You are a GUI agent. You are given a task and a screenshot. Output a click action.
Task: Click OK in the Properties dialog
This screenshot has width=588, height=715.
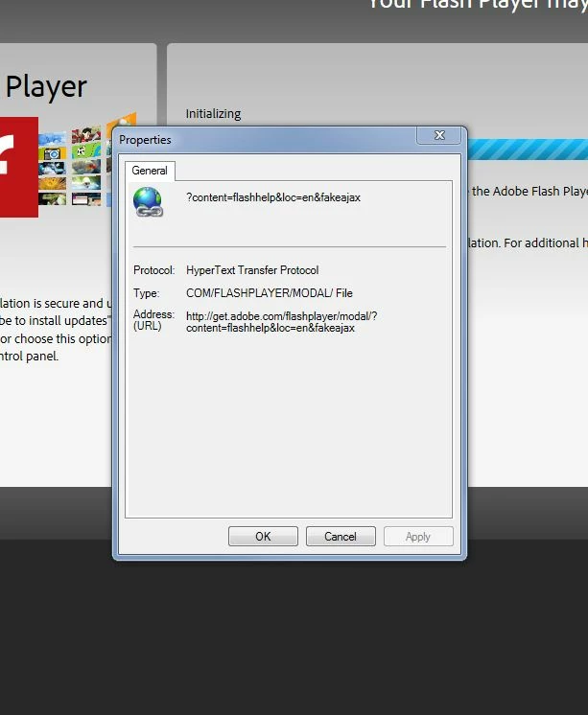click(263, 537)
